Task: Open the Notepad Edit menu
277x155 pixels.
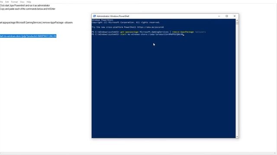Action: tap(7, 2)
